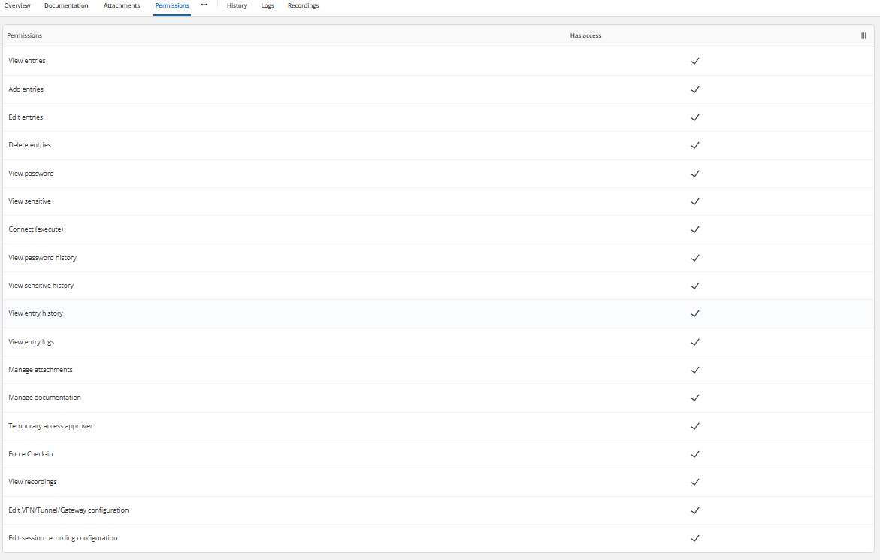Click the View entries checkmark
The height and width of the screenshot is (560, 880).
click(695, 61)
